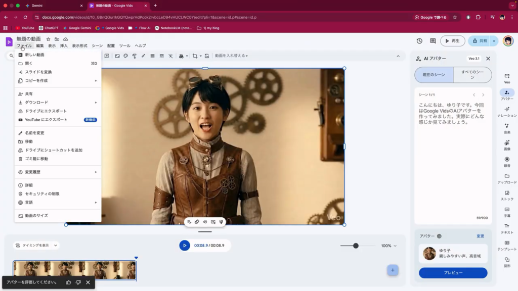Dismiss the avatar rating notification

(x=88, y=282)
